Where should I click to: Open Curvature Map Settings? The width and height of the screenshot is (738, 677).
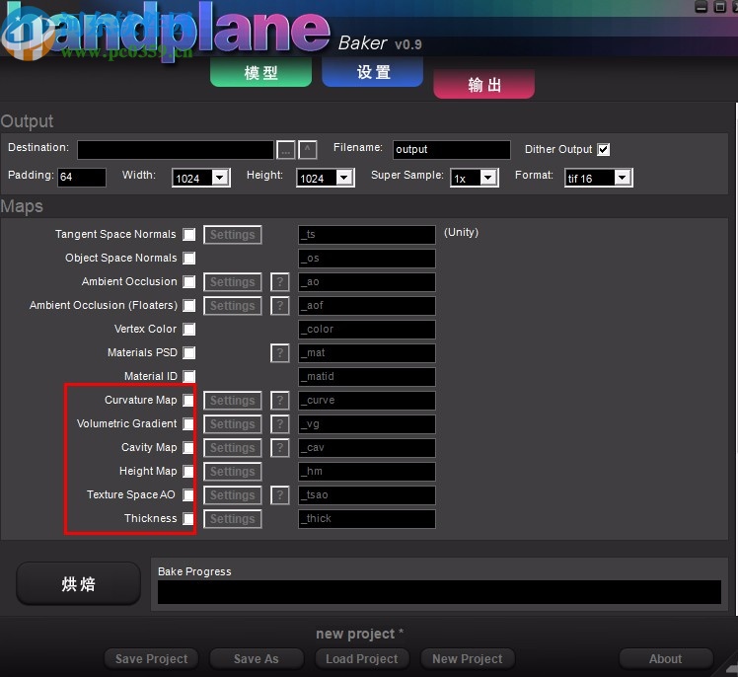[233, 400]
